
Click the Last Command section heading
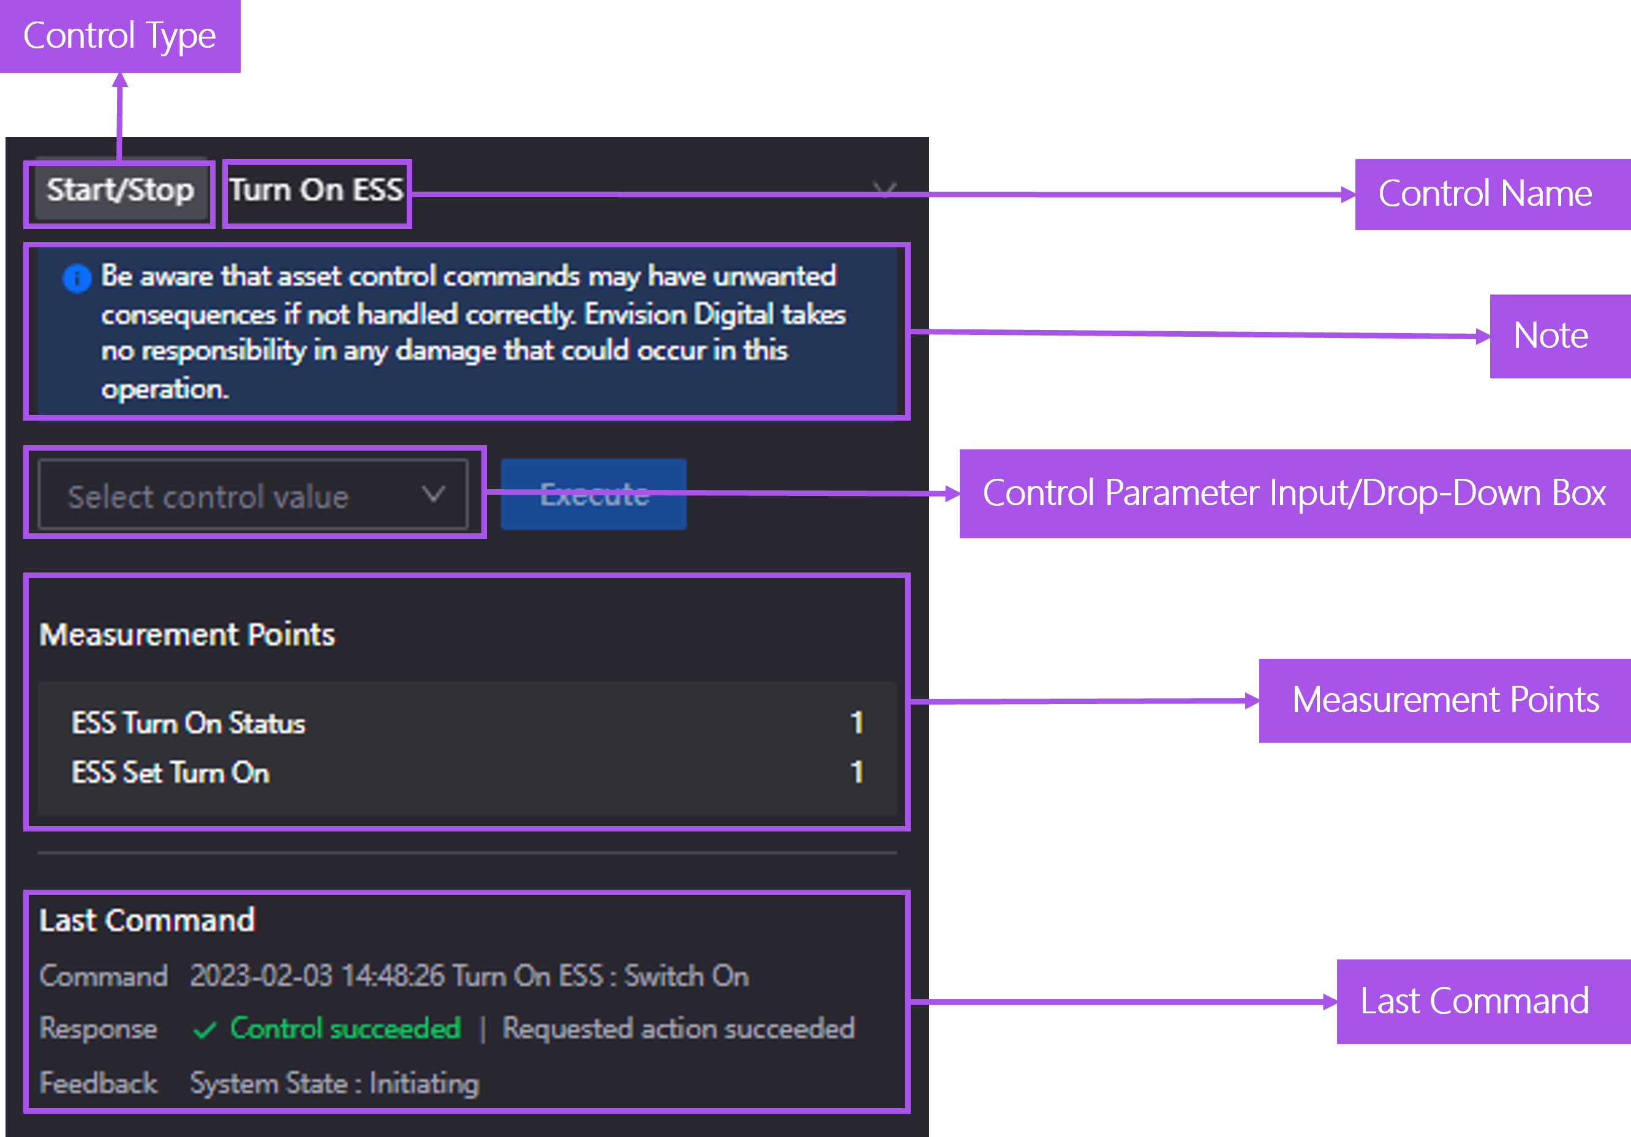point(147,920)
